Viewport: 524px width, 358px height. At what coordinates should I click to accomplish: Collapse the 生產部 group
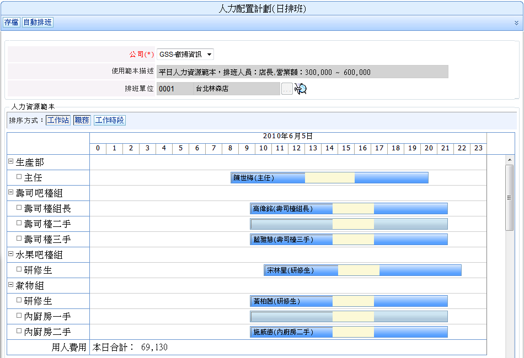(x=10, y=162)
